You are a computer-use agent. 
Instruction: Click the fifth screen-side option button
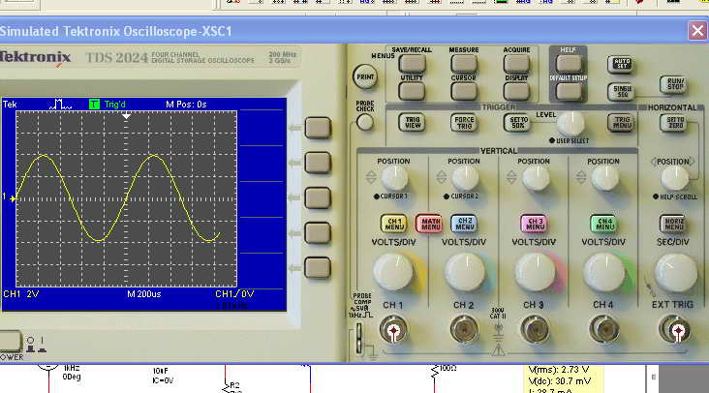pyautogui.click(x=318, y=268)
